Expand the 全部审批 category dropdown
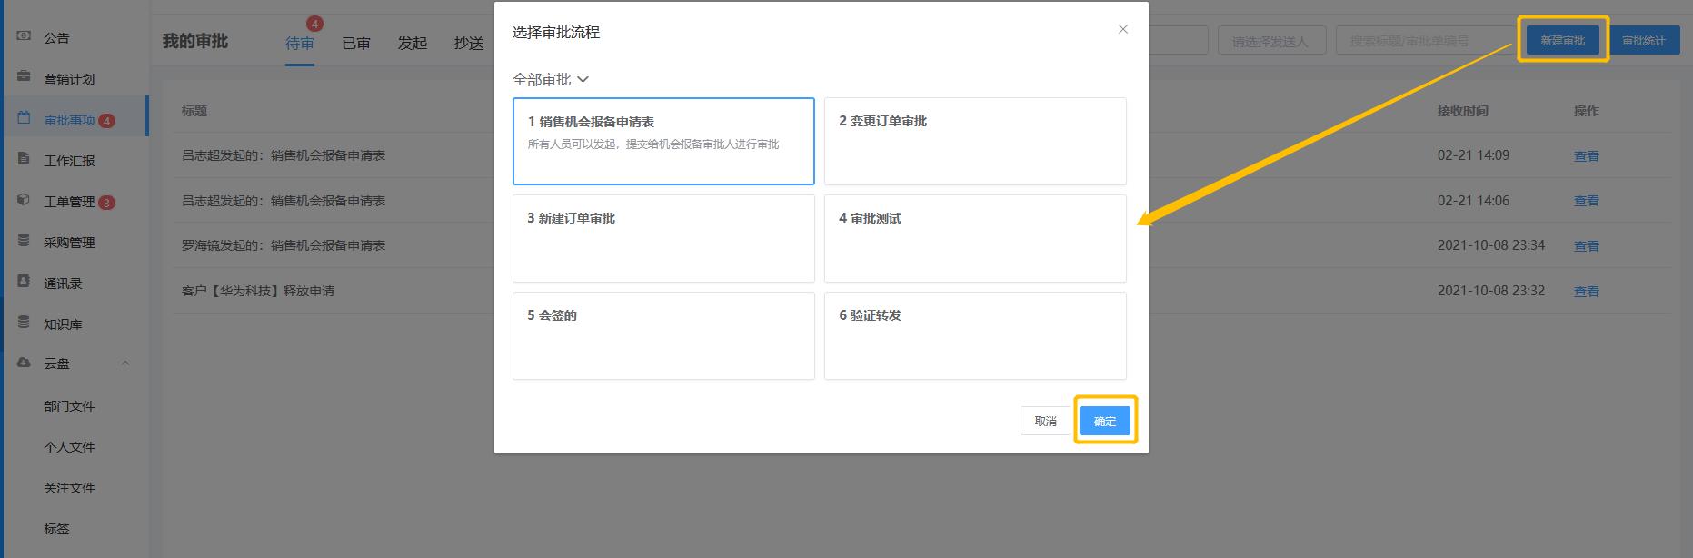 (x=551, y=80)
